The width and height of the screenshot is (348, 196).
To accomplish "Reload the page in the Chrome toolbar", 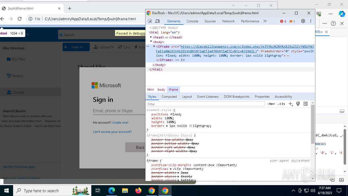I will [20, 19].
